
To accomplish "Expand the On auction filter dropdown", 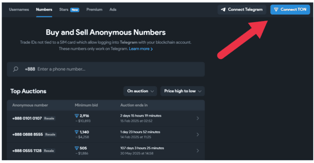I will pos(140,91).
